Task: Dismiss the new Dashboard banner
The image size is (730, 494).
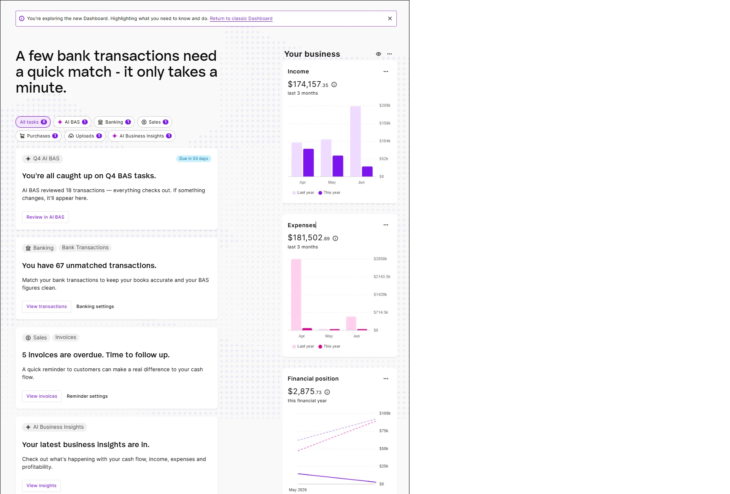Action: (x=390, y=18)
